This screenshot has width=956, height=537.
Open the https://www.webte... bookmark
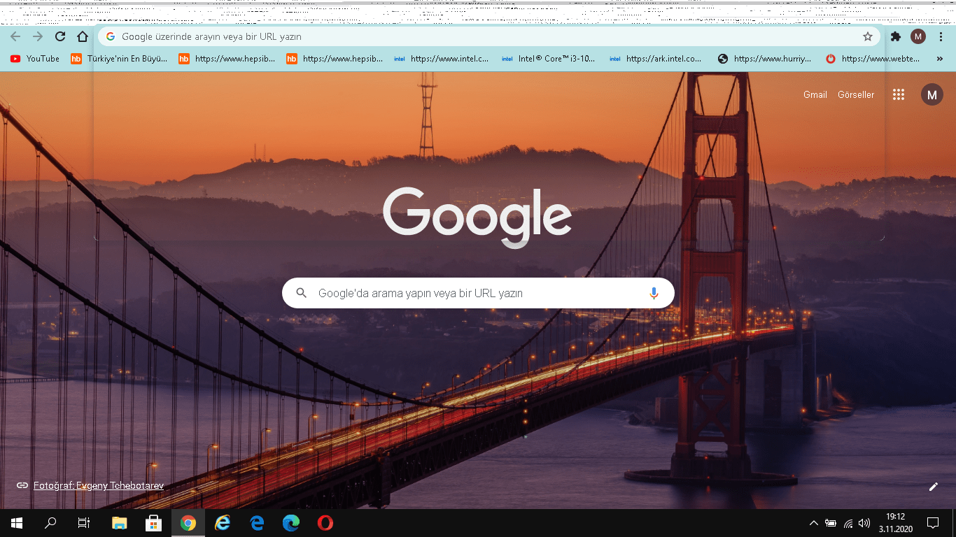point(873,59)
